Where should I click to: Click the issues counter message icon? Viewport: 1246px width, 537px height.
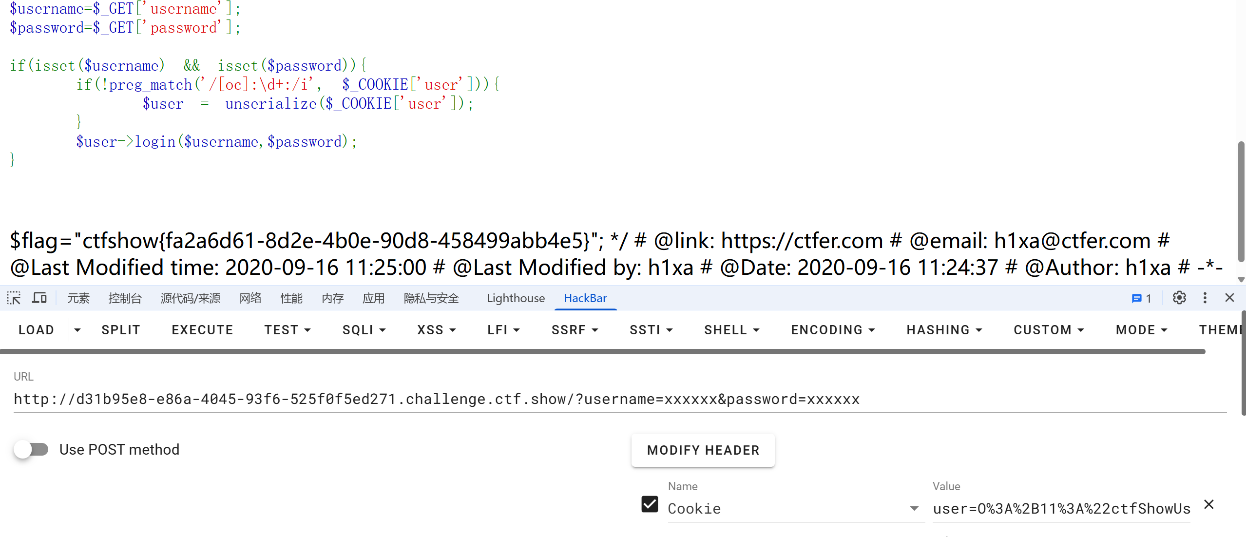click(1141, 298)
